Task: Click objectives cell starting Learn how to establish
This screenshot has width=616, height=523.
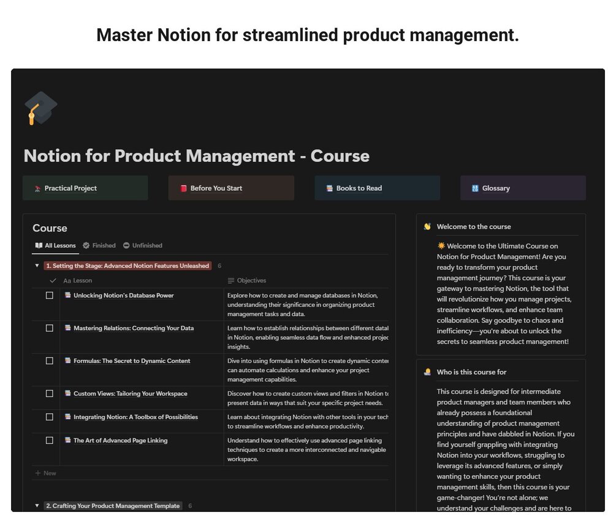Action: point(306,337)
